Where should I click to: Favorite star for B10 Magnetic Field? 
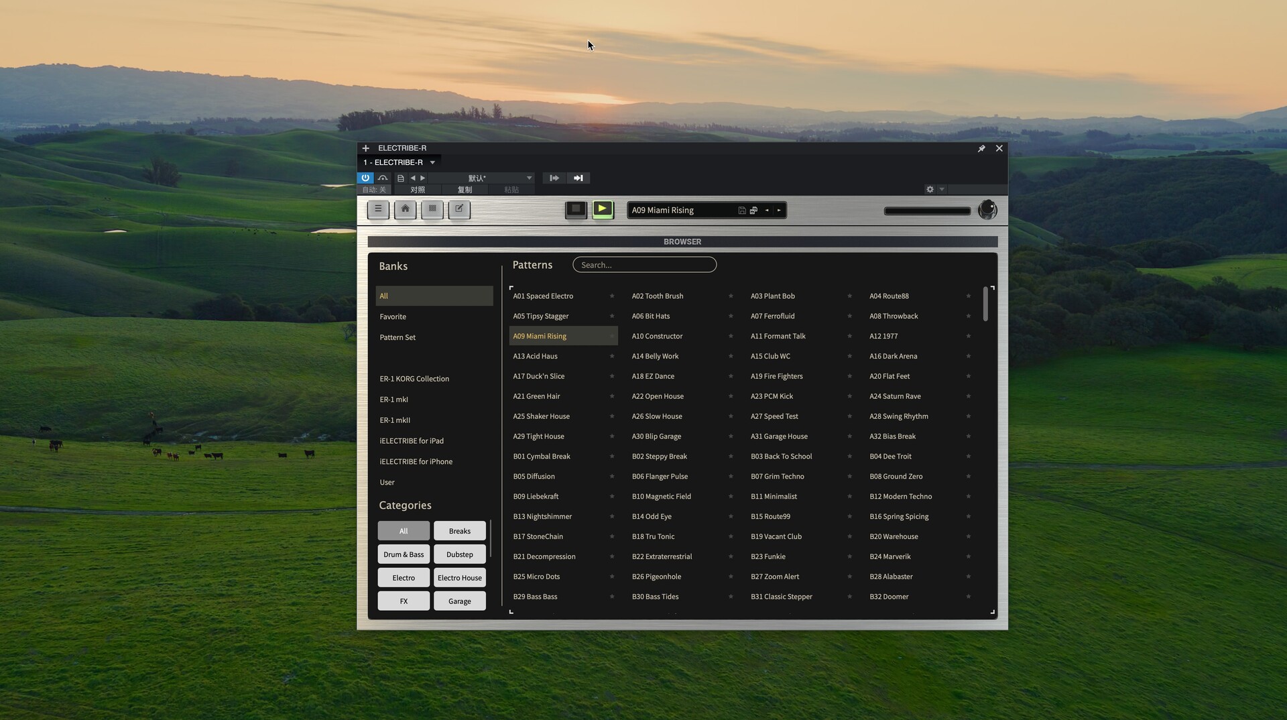[x=731, y=497]
